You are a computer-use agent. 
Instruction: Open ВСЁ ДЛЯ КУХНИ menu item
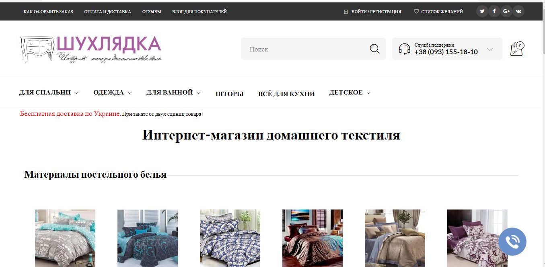(286, 94)
